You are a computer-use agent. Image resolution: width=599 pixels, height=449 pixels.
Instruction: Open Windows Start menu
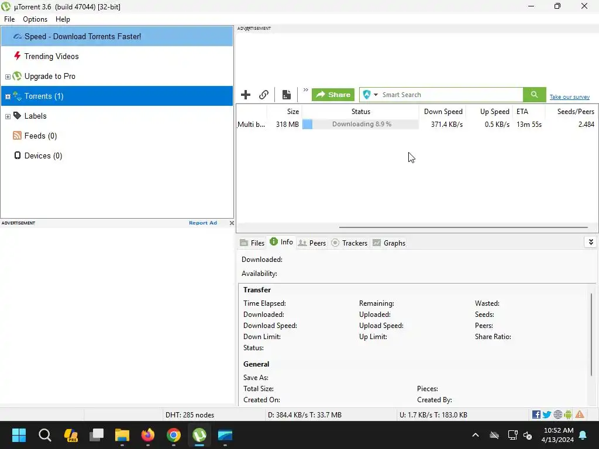pos(19,435)
